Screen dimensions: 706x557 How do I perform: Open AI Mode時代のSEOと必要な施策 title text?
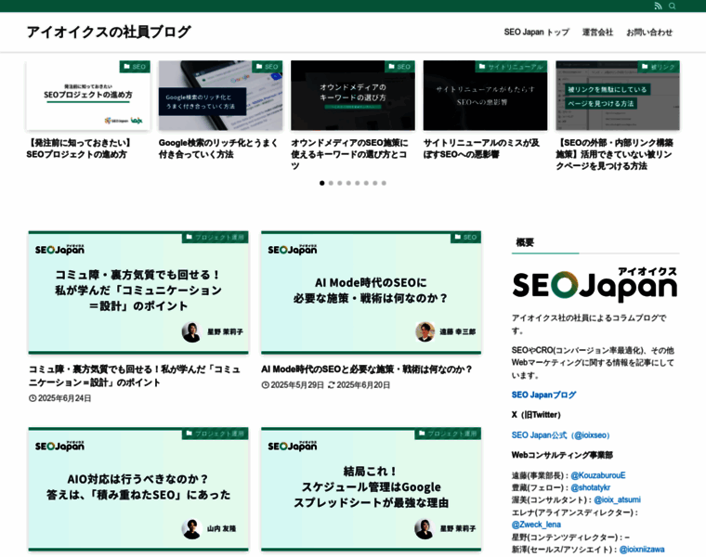[x=367, y=369]
